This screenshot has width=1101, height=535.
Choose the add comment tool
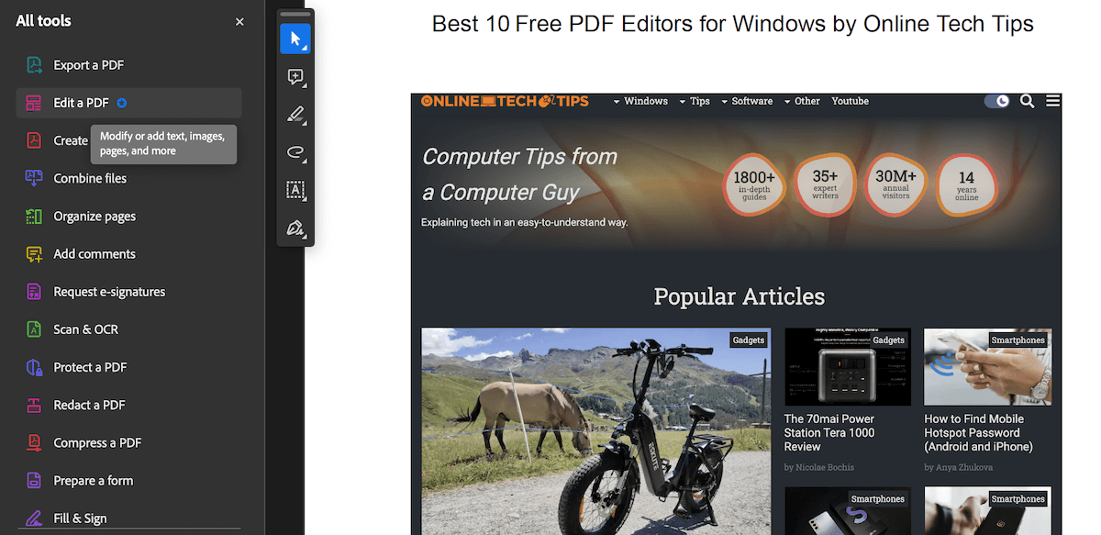tap(295, 77)
